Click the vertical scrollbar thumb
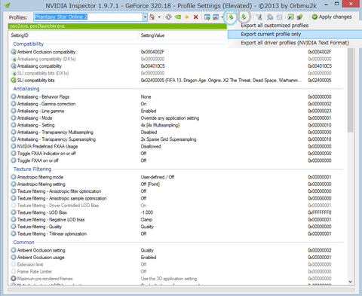This screenshot has width=362, height=296. [x=351, y=90]
